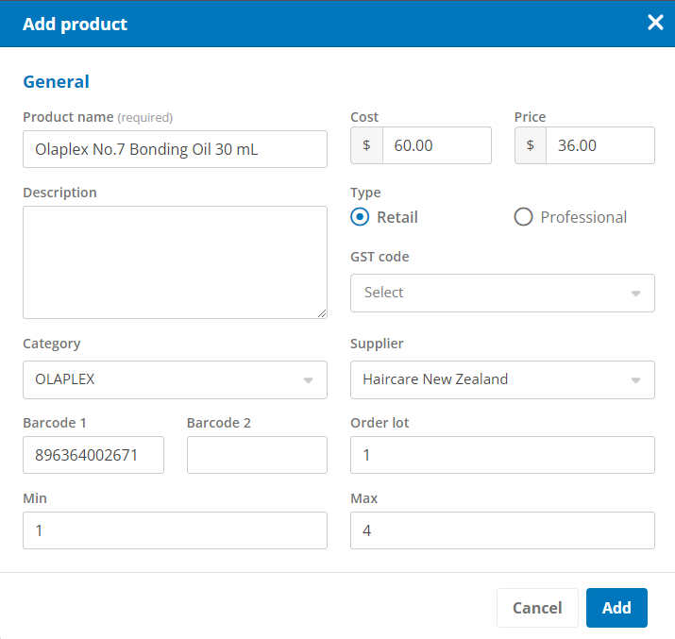The image size is (675, 639).
Task: Open the Supplier dropdown showing Haircare New Zealand
Action: coord(502,380)
